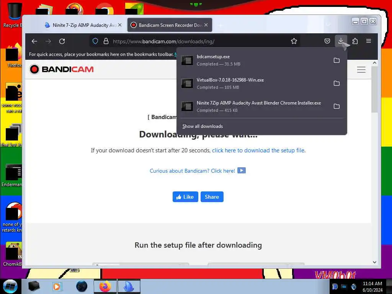Switch to the Ninite 7-Zip AIMP tab
The height and width of the screenshot is (294, 392).
tap(83, 25)
